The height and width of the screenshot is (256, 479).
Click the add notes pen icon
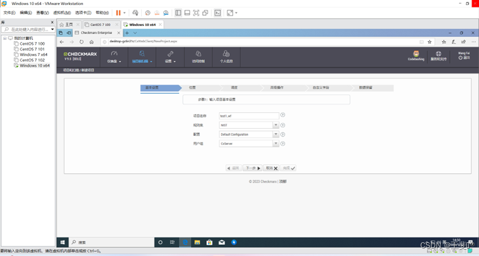click(453, 42)
